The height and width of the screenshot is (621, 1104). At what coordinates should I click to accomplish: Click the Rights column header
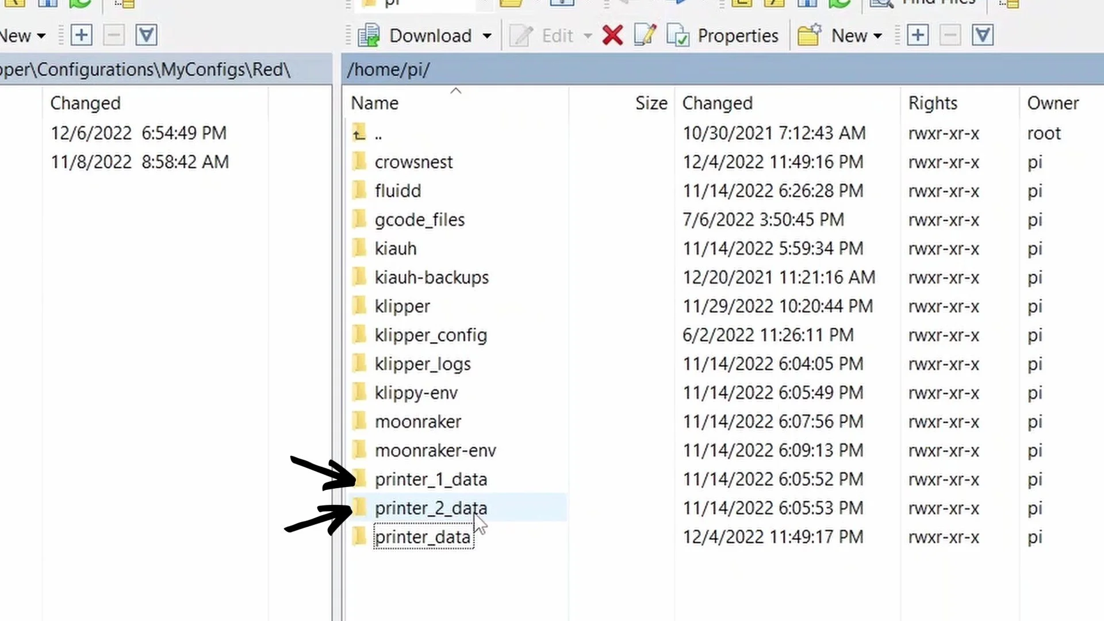click(x=933, y=103)
